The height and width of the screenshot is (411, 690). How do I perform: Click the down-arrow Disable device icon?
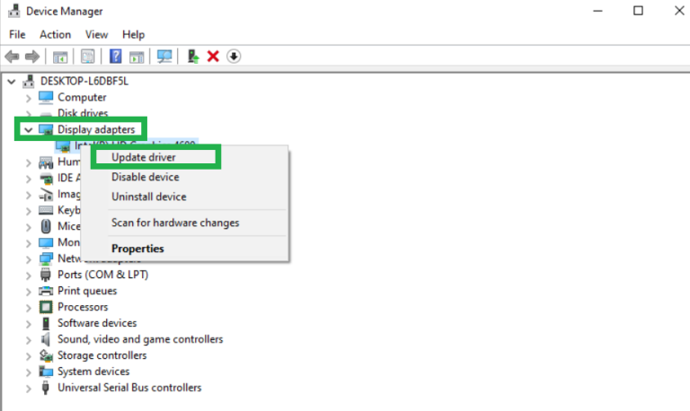click(x=234, y=57)
